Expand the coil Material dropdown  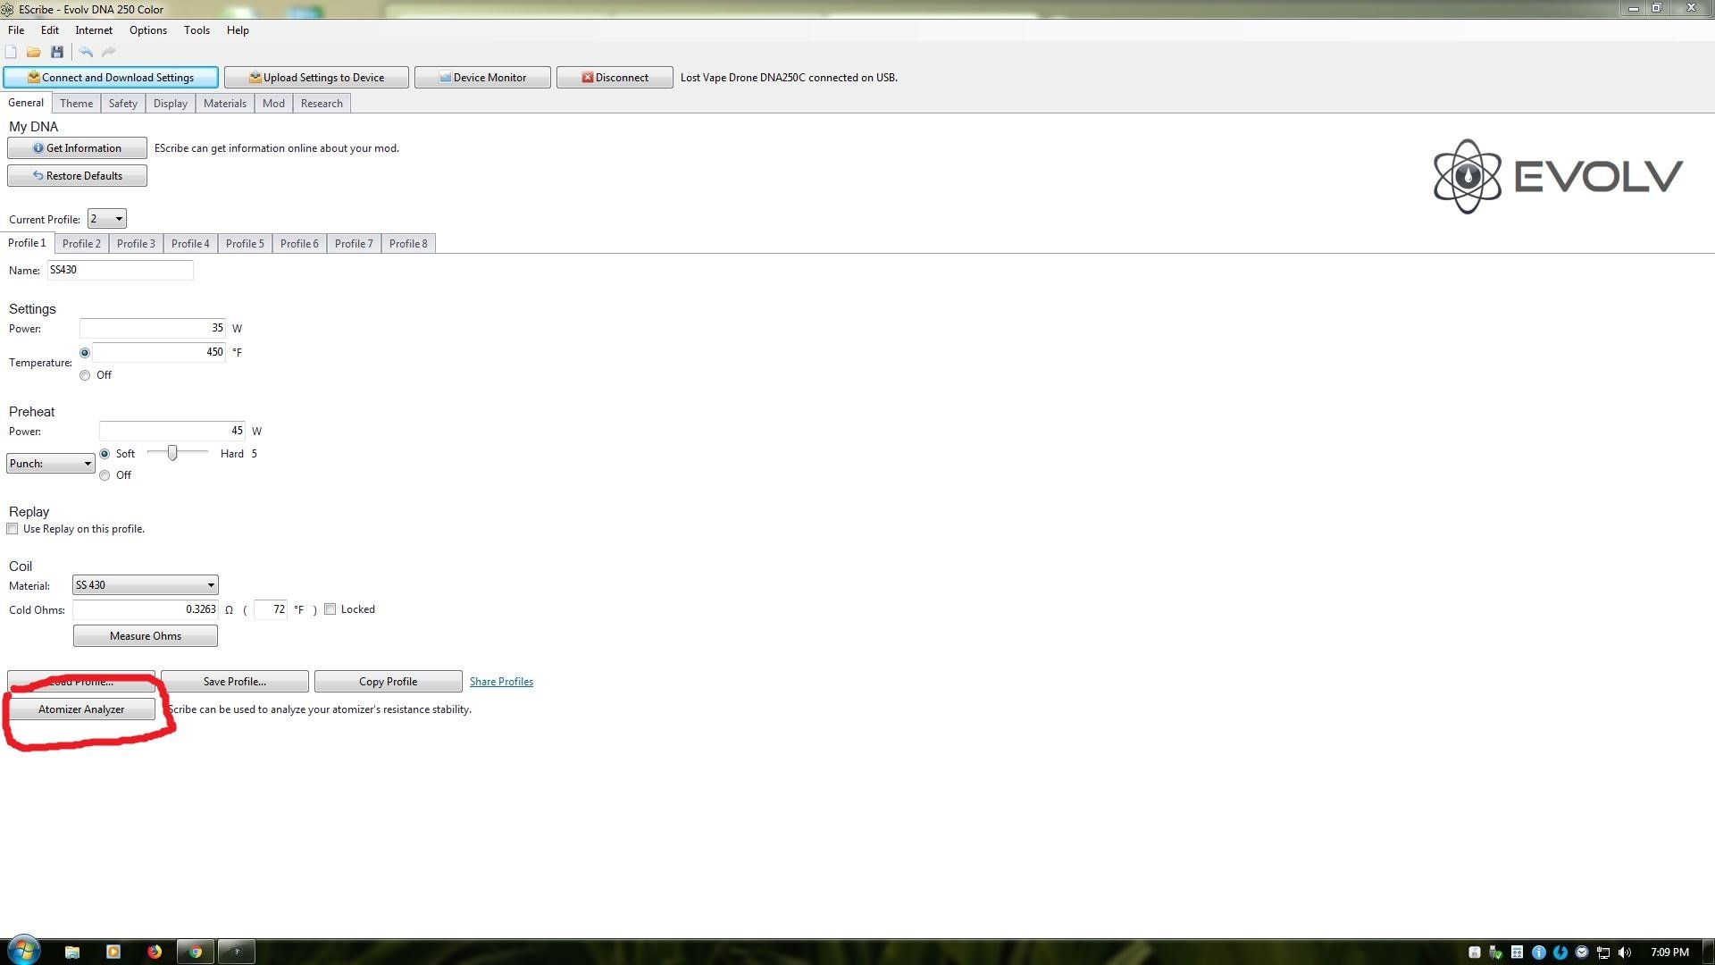(145, 585)
